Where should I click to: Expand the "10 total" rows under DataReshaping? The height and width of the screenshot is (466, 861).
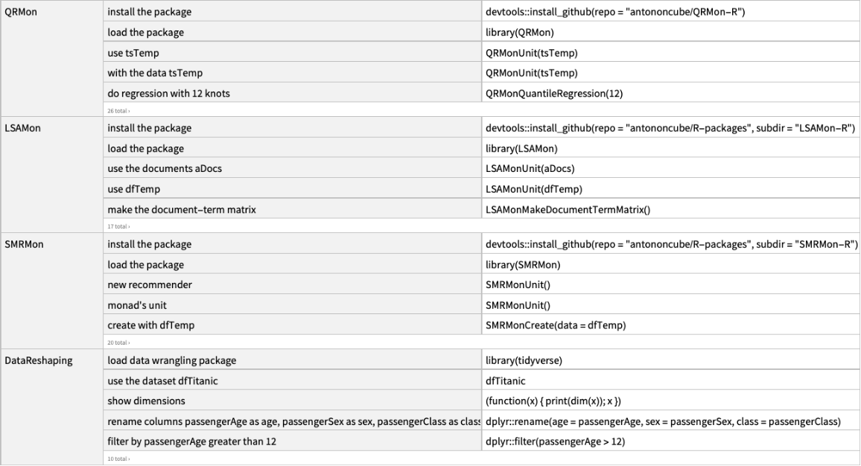(117, 458)
